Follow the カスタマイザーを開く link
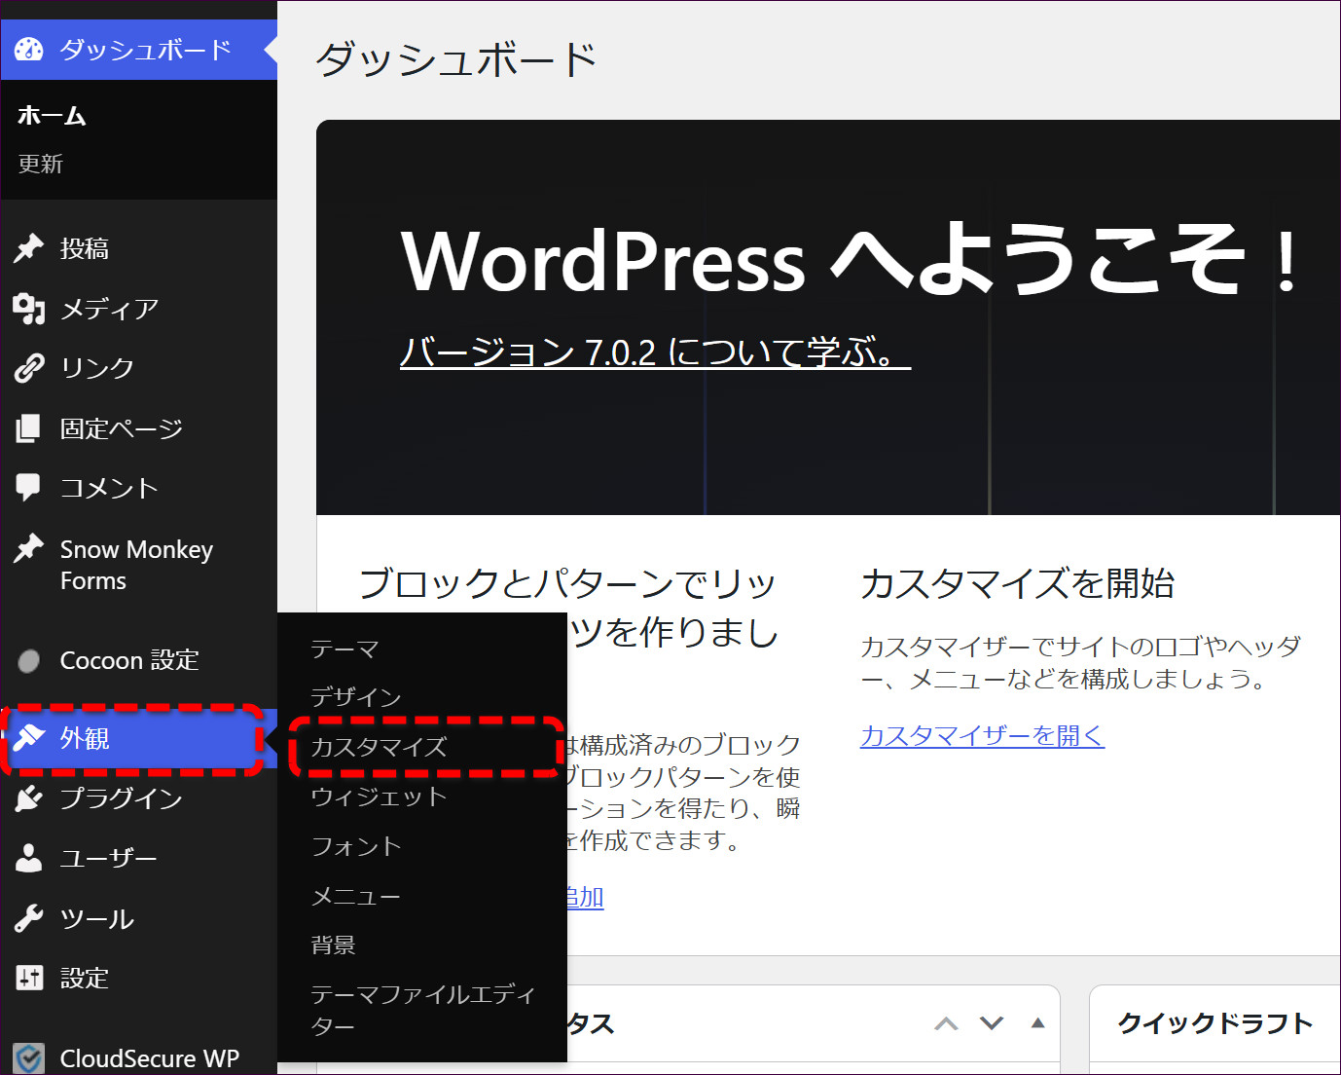1341x1075 pixels. click(x=982, y=735)
